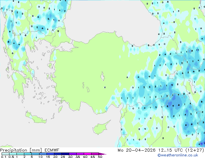
Task: Click the 45 mm legend color swatch
Action: pyautogui.click(x=95, y=154)
